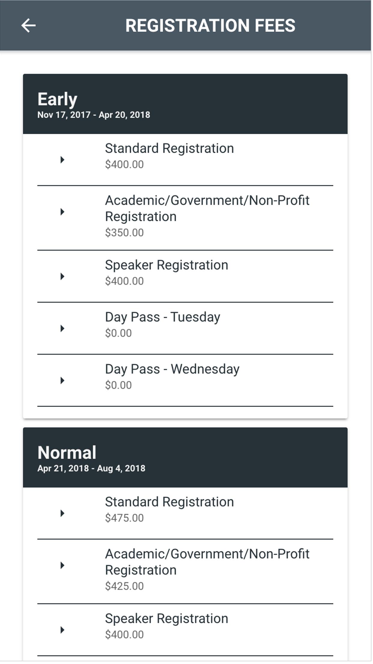Open Day Pass - Tuesday item
This screenshot has width=373, height=664.
(x=162, y=324)
